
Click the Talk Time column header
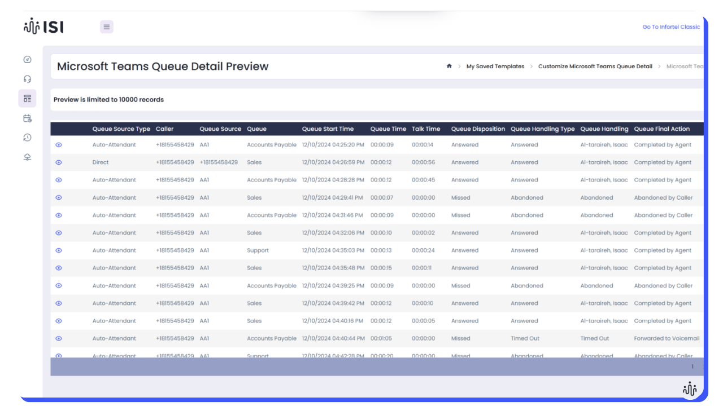(426, 129)
